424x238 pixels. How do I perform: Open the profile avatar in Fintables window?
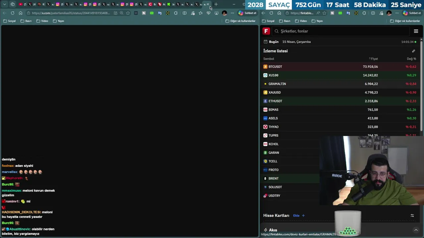(x=389, y=13)
